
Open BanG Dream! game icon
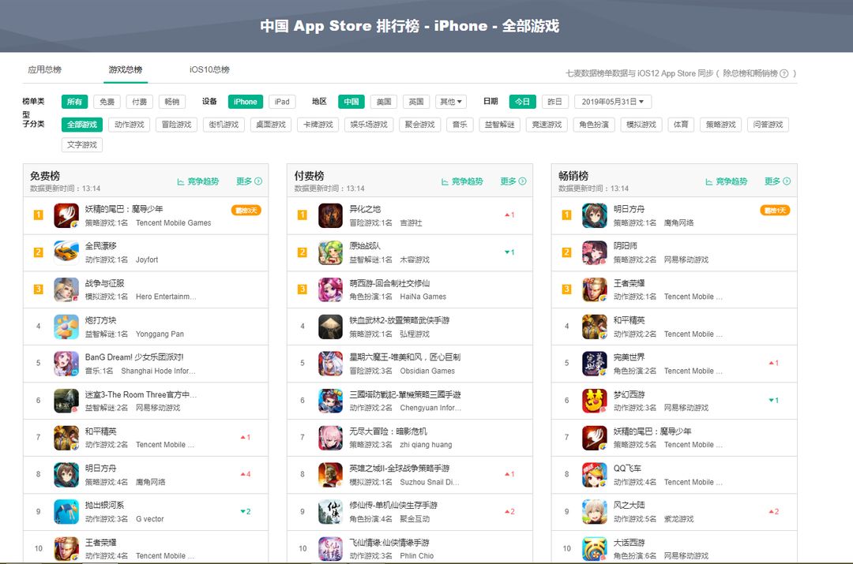click(66, 364)
